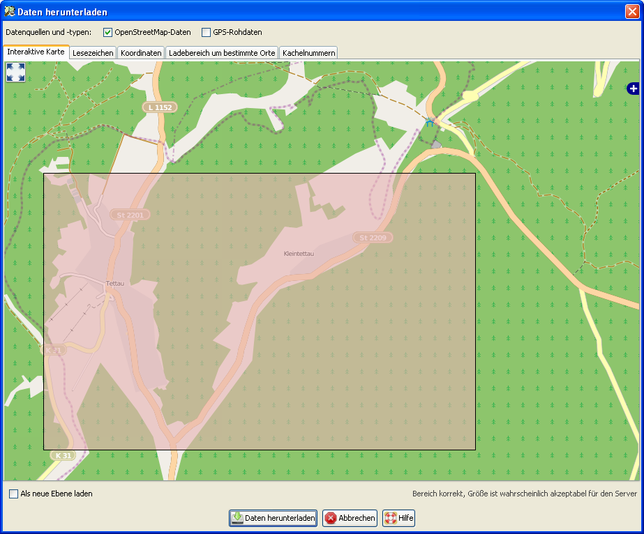Uncheck the OpenStreetMap-Daten checkbox
Viewport: 644px width, 534px height.
pyautogui.click(x=108, y=32)
